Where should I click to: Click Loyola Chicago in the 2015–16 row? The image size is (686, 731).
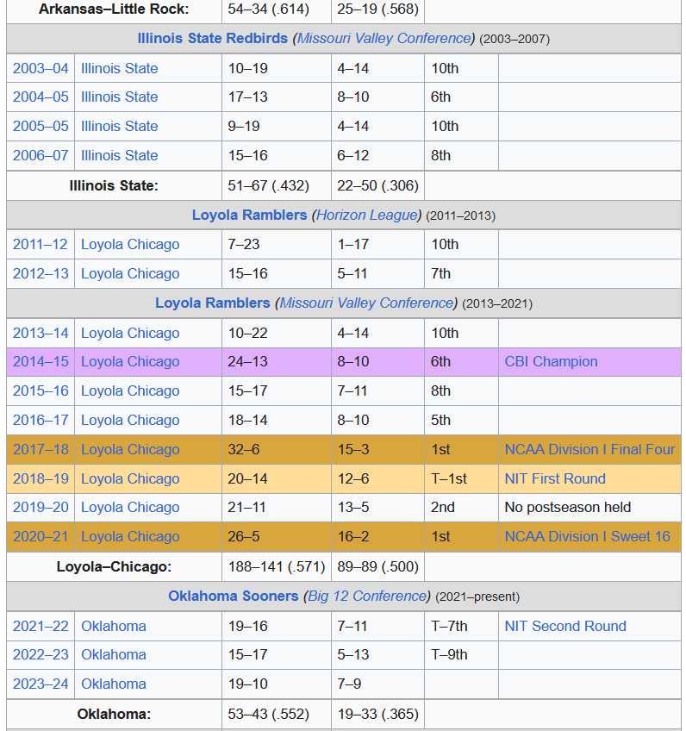pyautogui.click(x=130, y=391)
